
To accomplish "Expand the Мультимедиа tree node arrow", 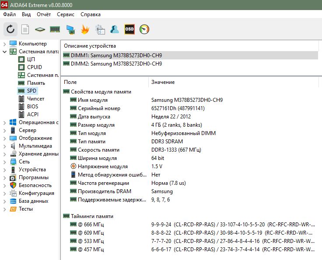I will (4, 146).
